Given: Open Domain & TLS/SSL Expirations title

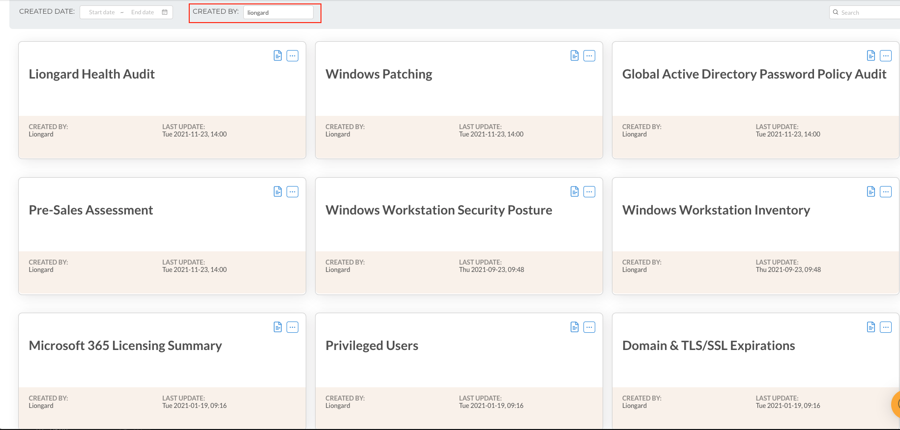Looking at the screenshot, I should [709, 346].
